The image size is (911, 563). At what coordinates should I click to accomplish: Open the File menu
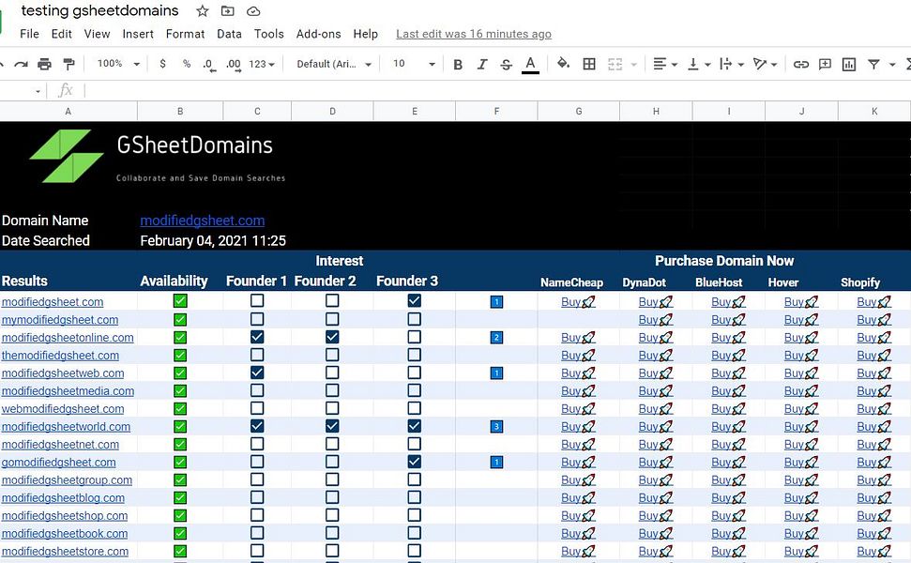click(30, 34)
